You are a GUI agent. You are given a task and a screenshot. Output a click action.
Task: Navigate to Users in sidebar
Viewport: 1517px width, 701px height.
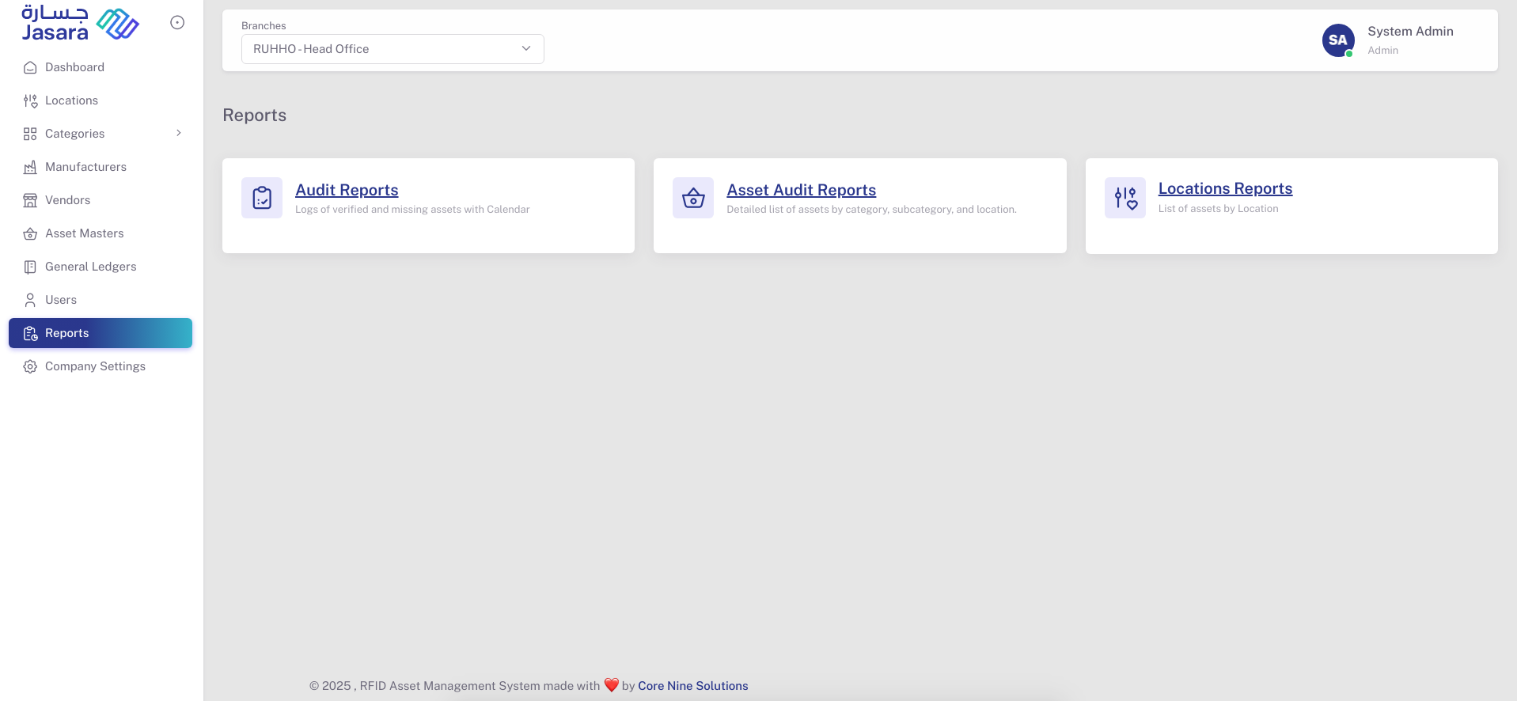(61, 300)
